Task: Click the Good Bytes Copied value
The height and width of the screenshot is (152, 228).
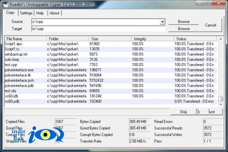Action: (139, 128)
